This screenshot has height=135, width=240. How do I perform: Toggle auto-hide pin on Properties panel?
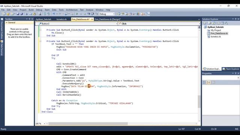pyautogui.click(x=236, y=73)
